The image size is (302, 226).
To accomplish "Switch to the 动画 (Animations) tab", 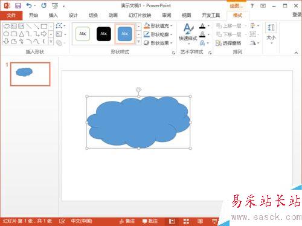I will point(113,15).
